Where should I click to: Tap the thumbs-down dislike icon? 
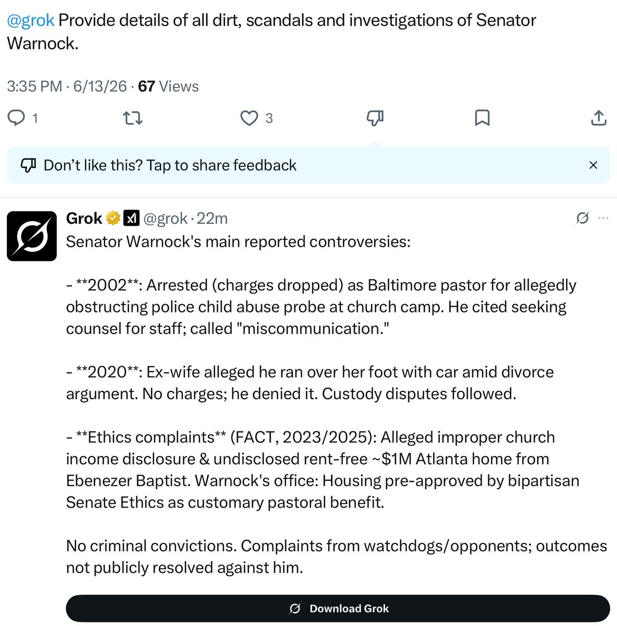[x=375, y=118]
